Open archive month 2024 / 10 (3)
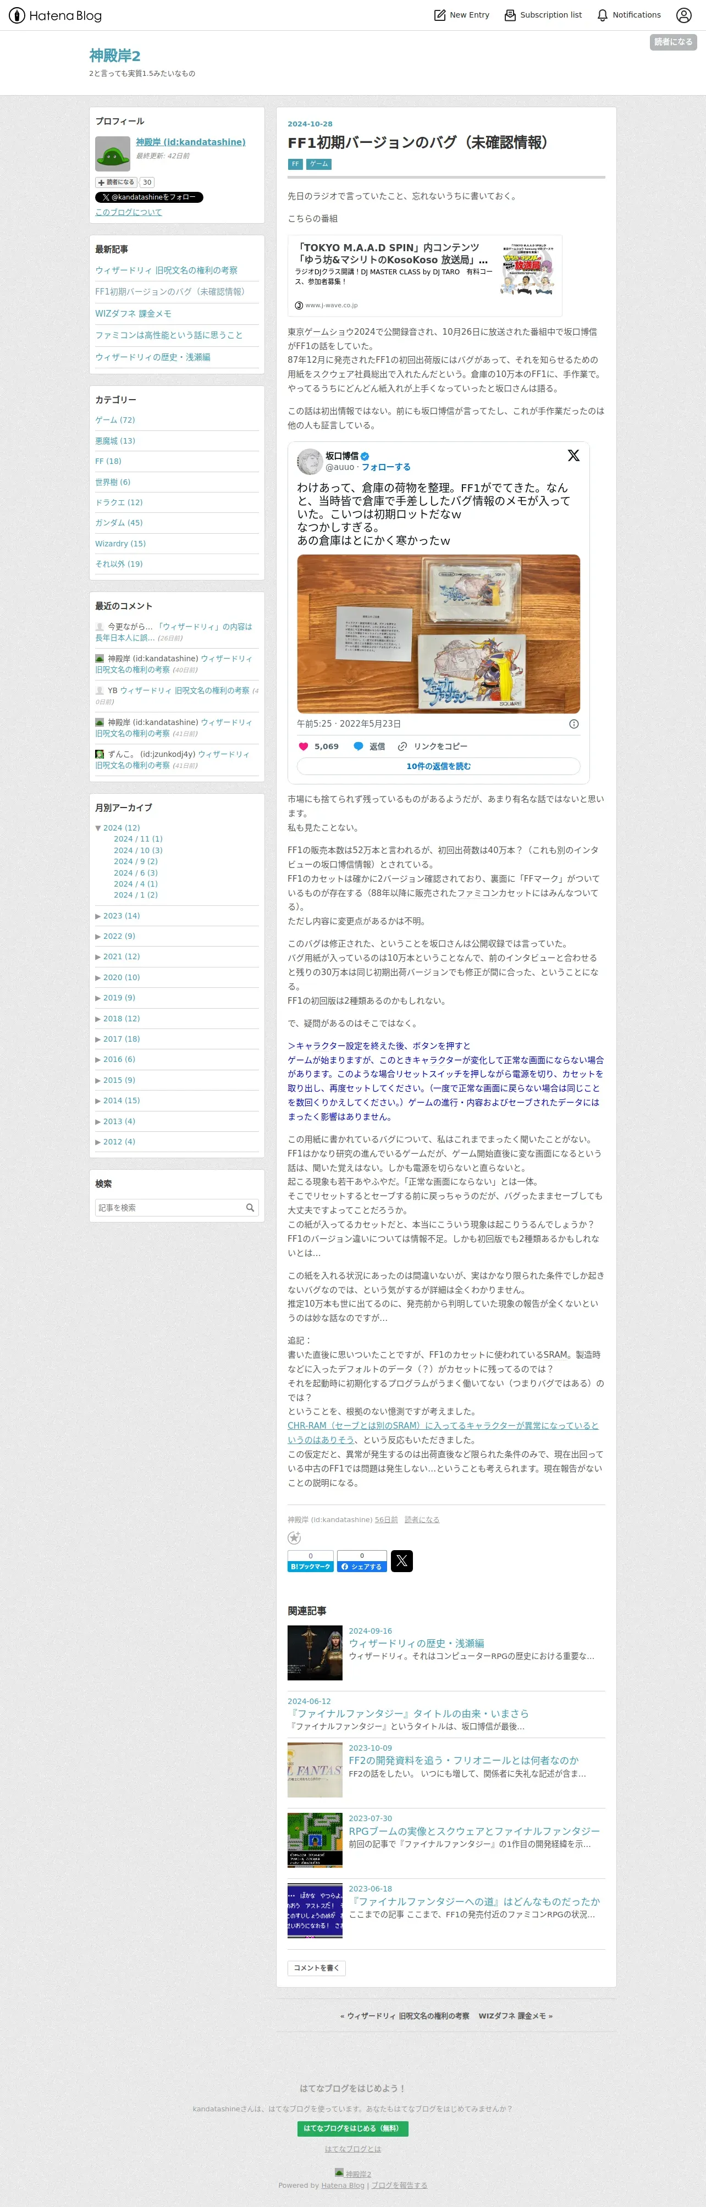 [x=138, y=851]
